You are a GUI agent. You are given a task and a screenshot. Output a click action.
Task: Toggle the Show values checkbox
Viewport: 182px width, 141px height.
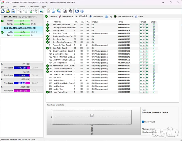pos(143,122)
